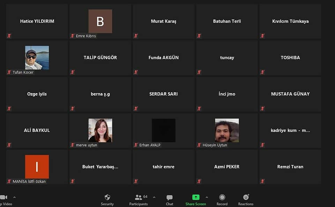Click the muted mic icon on tuncay tile

(199, 72)
